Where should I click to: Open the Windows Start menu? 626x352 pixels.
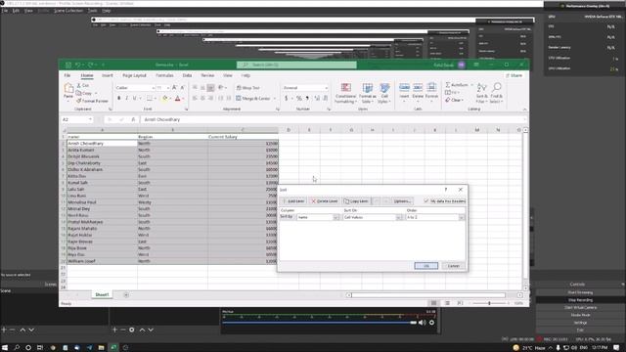pos(5,348)
